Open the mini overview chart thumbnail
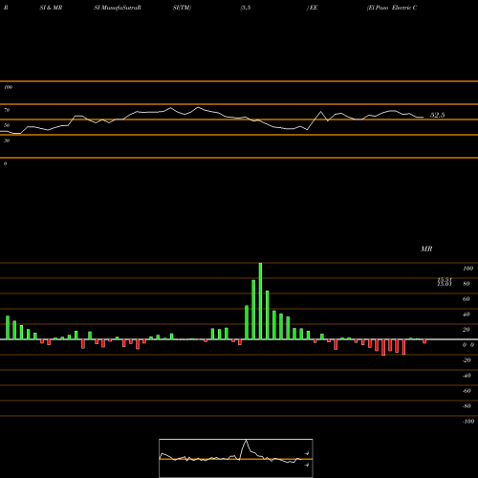This screenshot has width=478, height=478. 236,458
